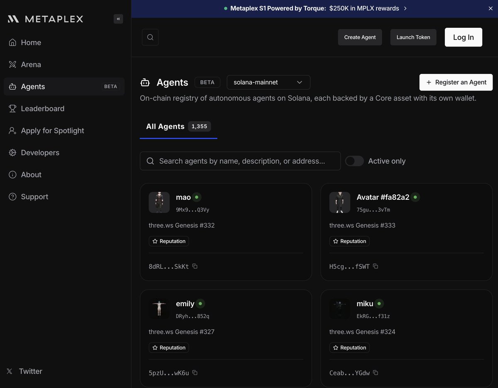Open the solana-mainnet network dropdown
498x388 pixels.
(x=269, y=82)
